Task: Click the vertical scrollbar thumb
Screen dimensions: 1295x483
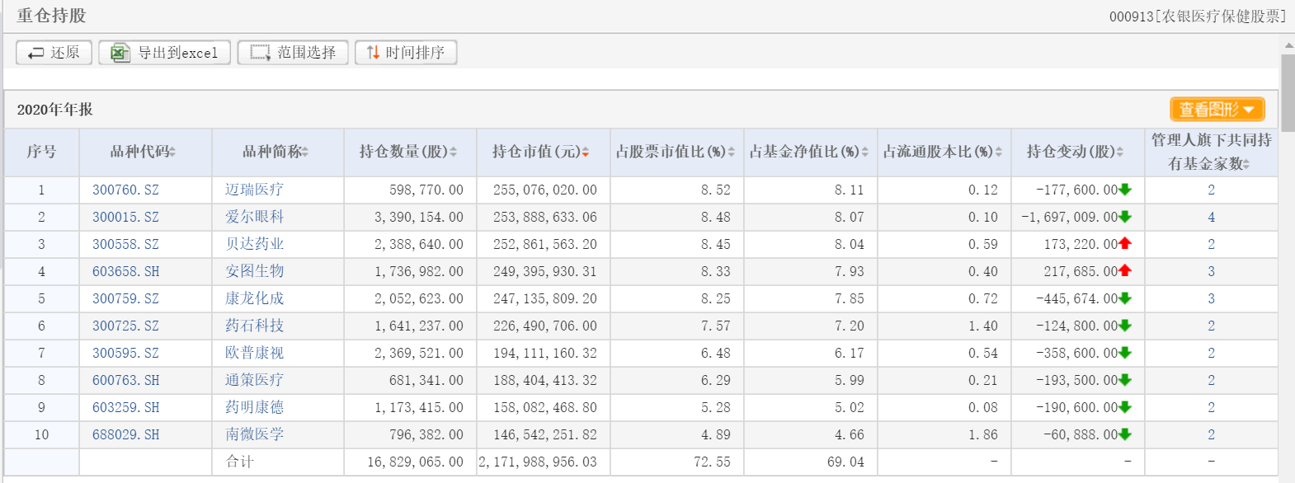Action: 1288,93
